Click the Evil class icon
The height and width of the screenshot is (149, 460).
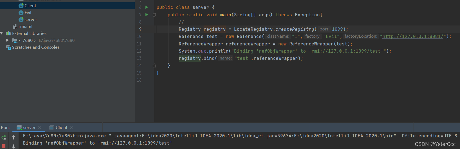[21, 13]
